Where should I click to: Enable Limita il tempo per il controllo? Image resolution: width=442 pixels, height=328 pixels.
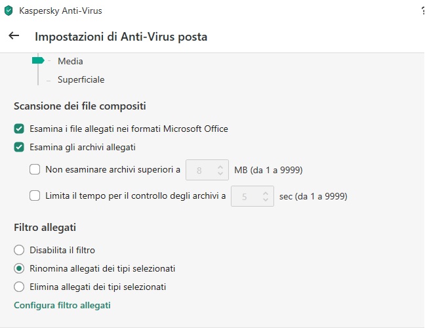[35, 195]
